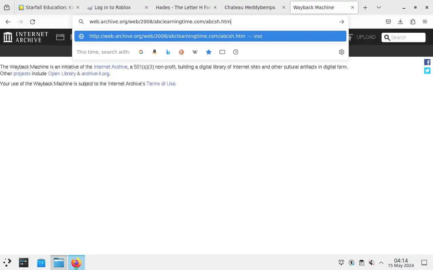List all tabs dropdown
Screen dimensions: 433x270
click(379, 7)
